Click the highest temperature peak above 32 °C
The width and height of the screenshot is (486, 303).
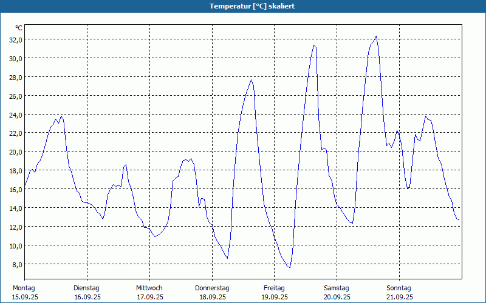click(x=376, y=36)
